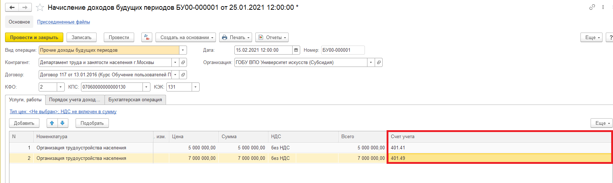Click Всего column header
613x183 pixels.
[362, 136]
